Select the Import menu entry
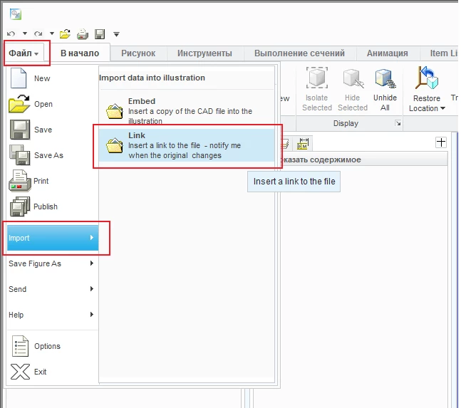This screenshot has width=461, height=408. point(53,238)
